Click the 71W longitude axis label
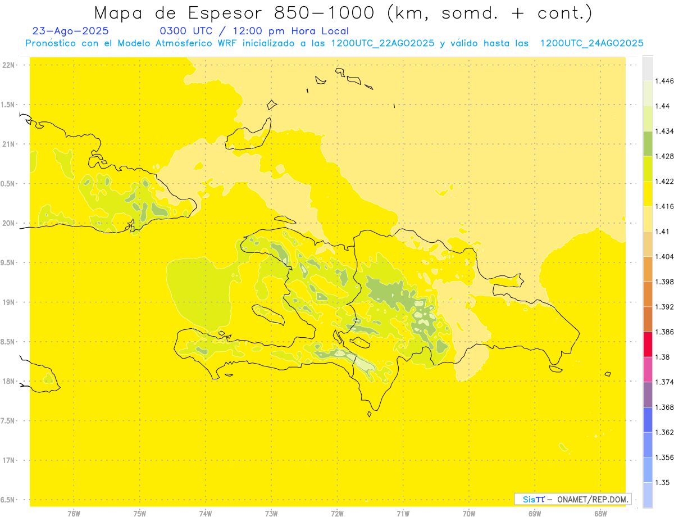The height and width of the screenshot is (521, 674). tap(403, 514)
